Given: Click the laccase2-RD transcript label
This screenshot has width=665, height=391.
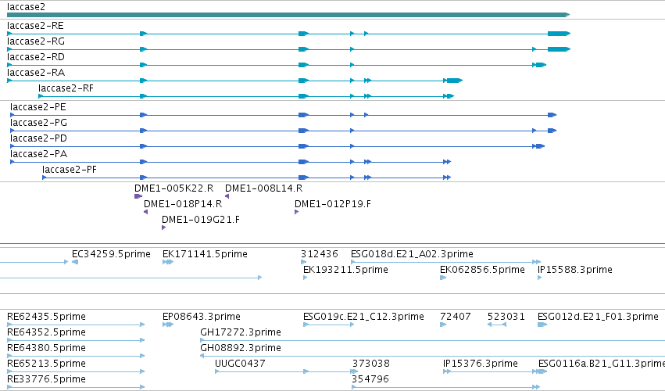Looking at the screenshot, I should click(x=36, y=57).
